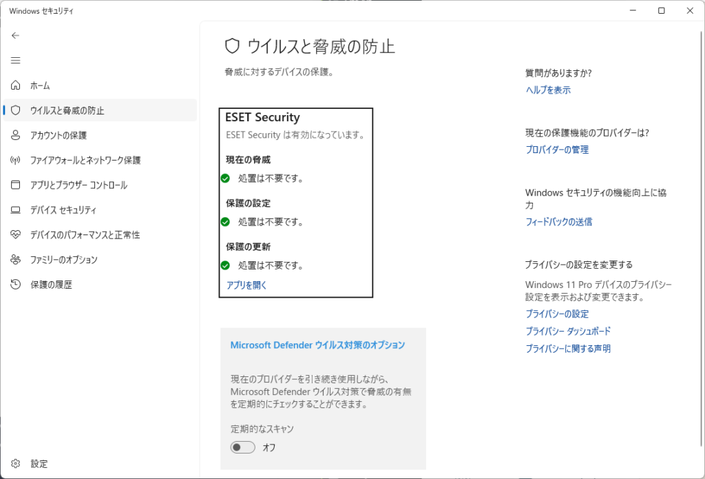705x479 pixels.
Task: Click フィードバックの送信 to send feedback
Action: tap(558, 221)
